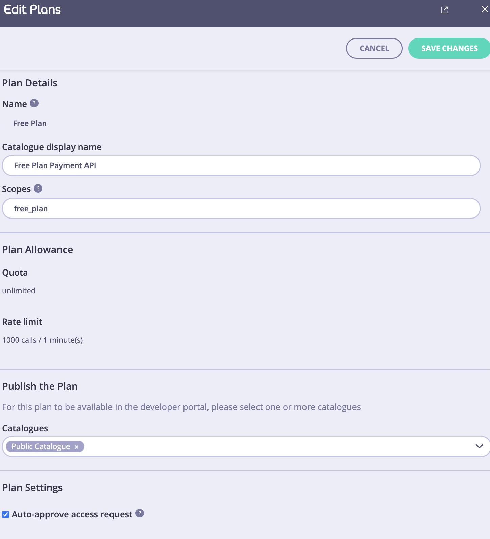Expand the Catalogues dropdown chevron
This screenshot has width=490, height=539.
tap(479, 446)
